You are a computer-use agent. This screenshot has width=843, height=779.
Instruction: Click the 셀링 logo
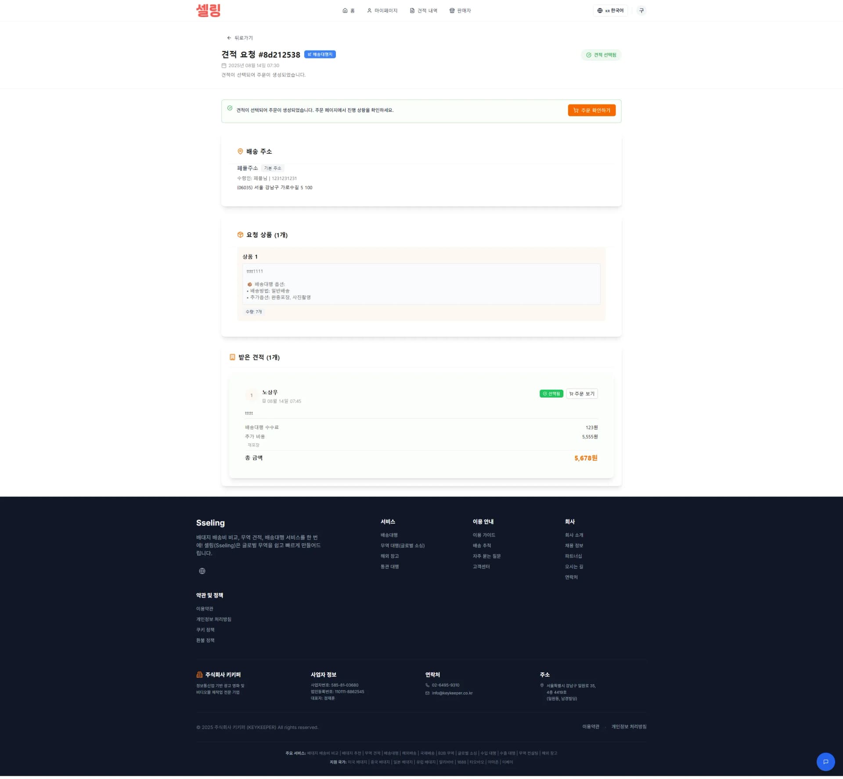[x=208, y=10]
